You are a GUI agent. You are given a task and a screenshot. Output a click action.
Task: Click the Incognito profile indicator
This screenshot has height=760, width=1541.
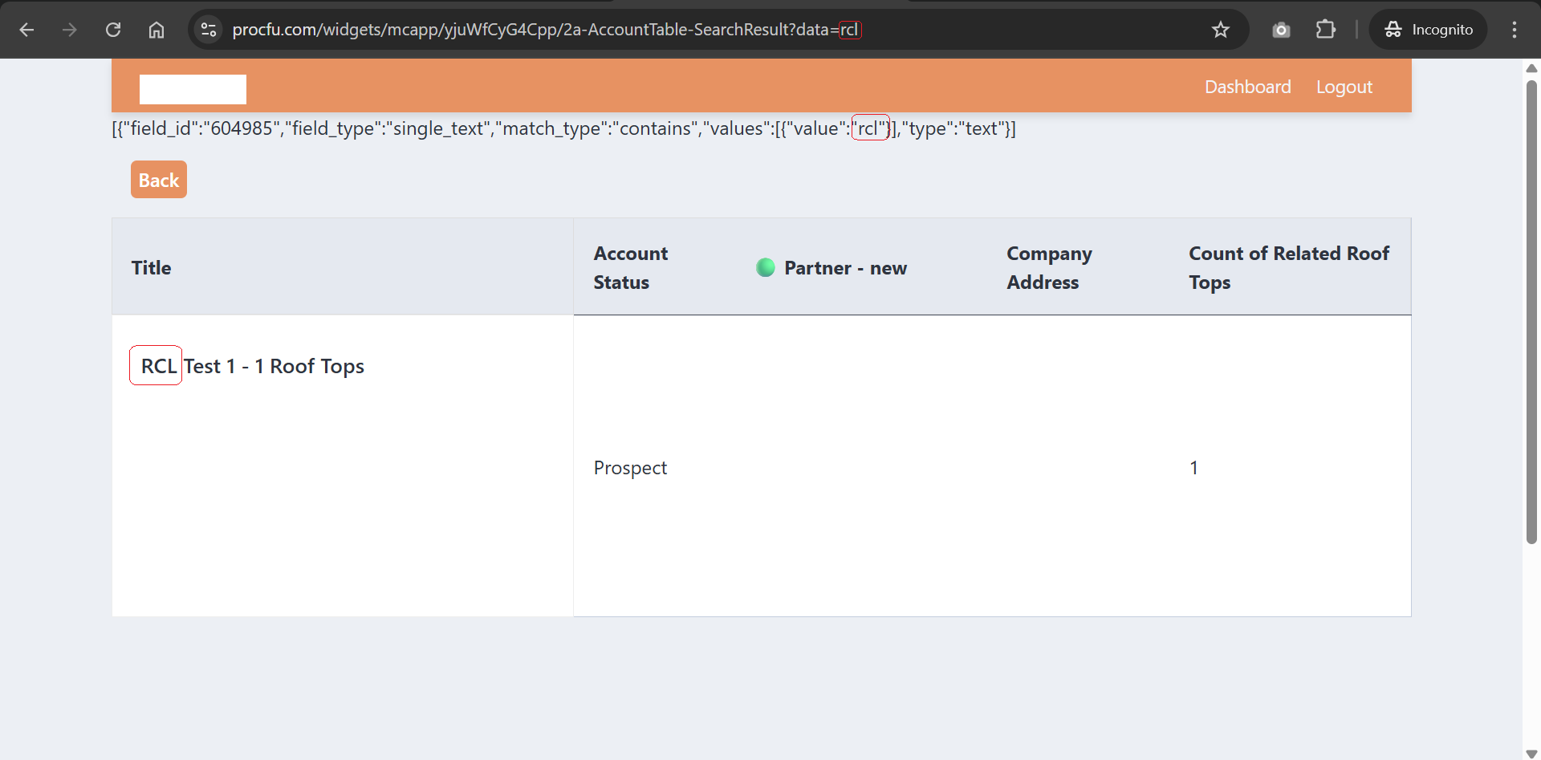pyautogui.click(x=1429, y=30)
